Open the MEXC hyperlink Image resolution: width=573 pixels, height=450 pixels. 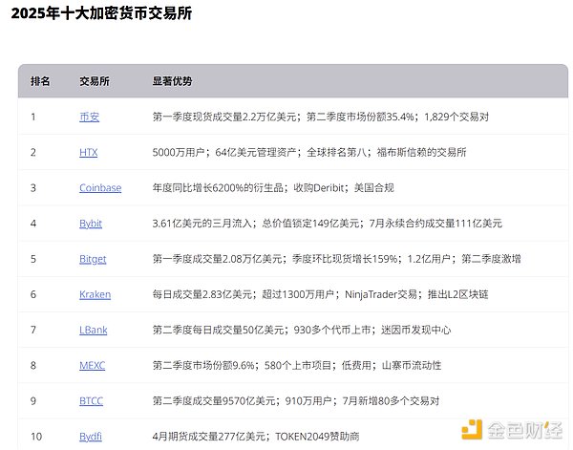point(92,365)
